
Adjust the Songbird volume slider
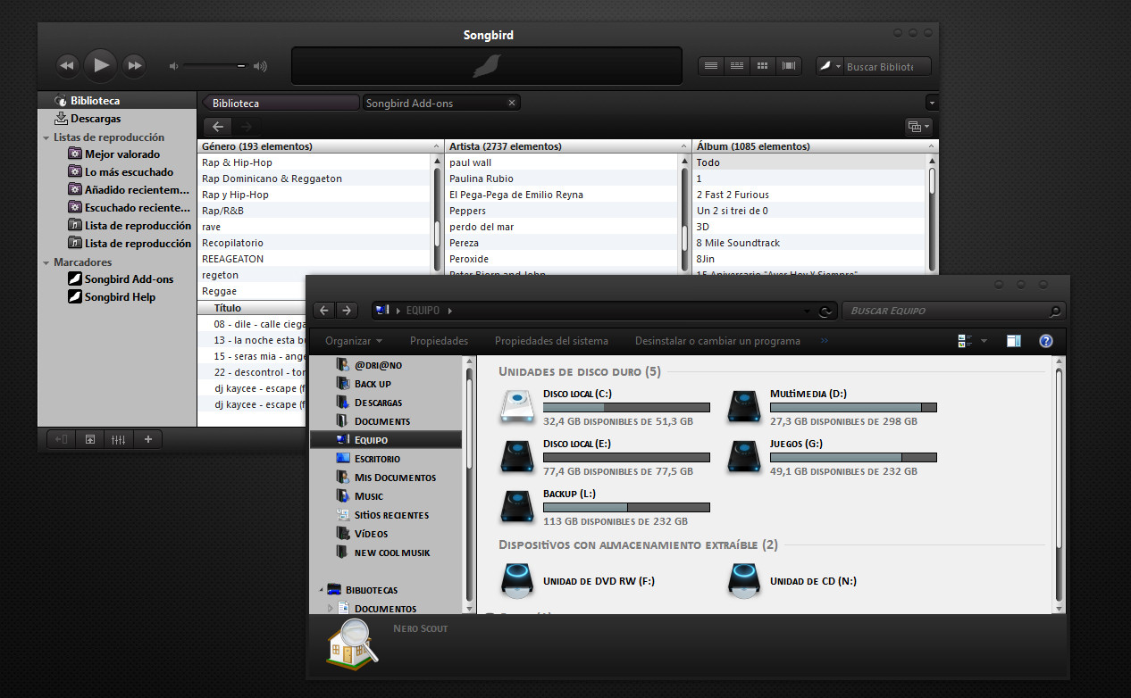[214, 66]
